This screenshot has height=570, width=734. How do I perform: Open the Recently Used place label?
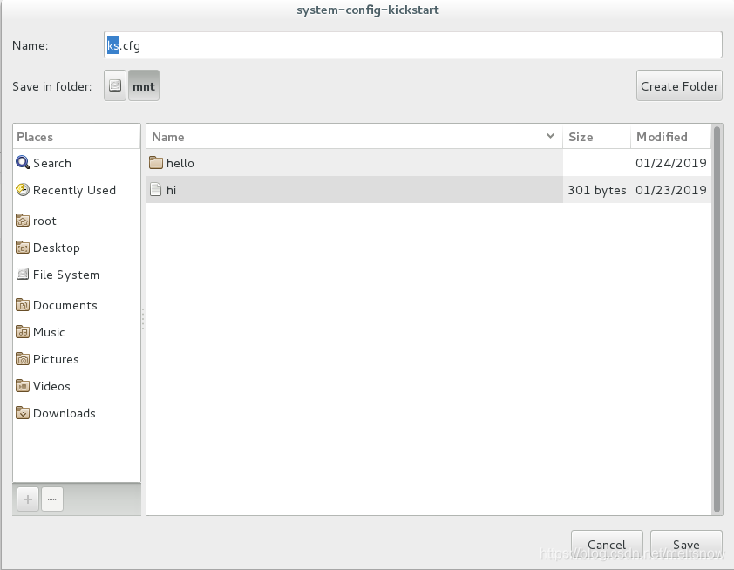74,190
